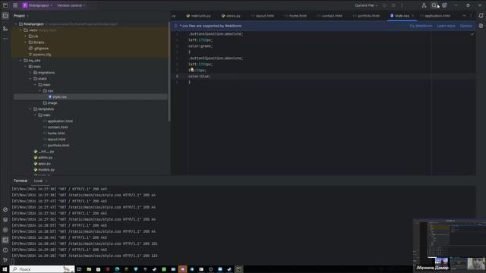
Task: Select the Local terminal tab
Action: point(38,180)
